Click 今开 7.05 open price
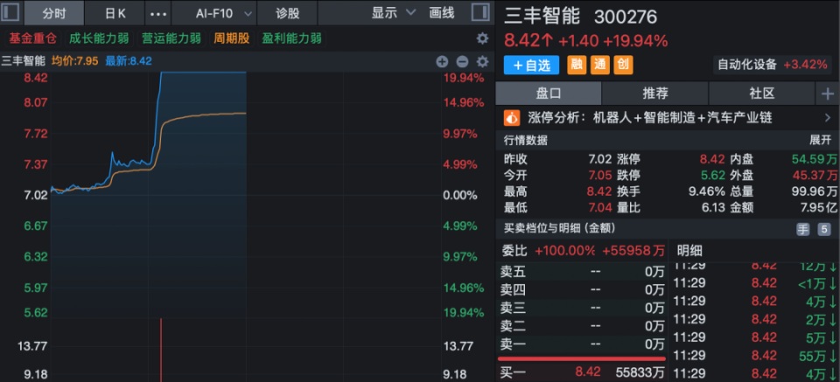The image size is (840, 382). point(599,175)
